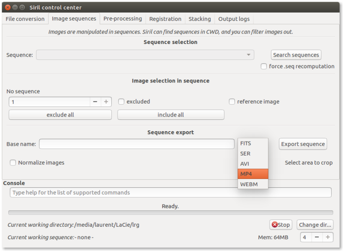This screenshot has width=343, height=251.
Task: Enable Normalize images checkbox
Action: pos(13,163)
